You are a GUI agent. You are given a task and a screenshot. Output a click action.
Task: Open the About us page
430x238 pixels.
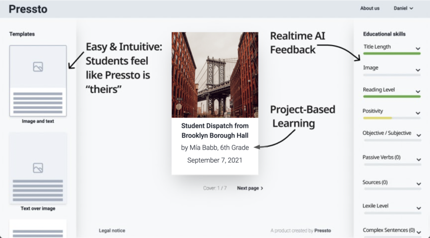pos(370,8)
